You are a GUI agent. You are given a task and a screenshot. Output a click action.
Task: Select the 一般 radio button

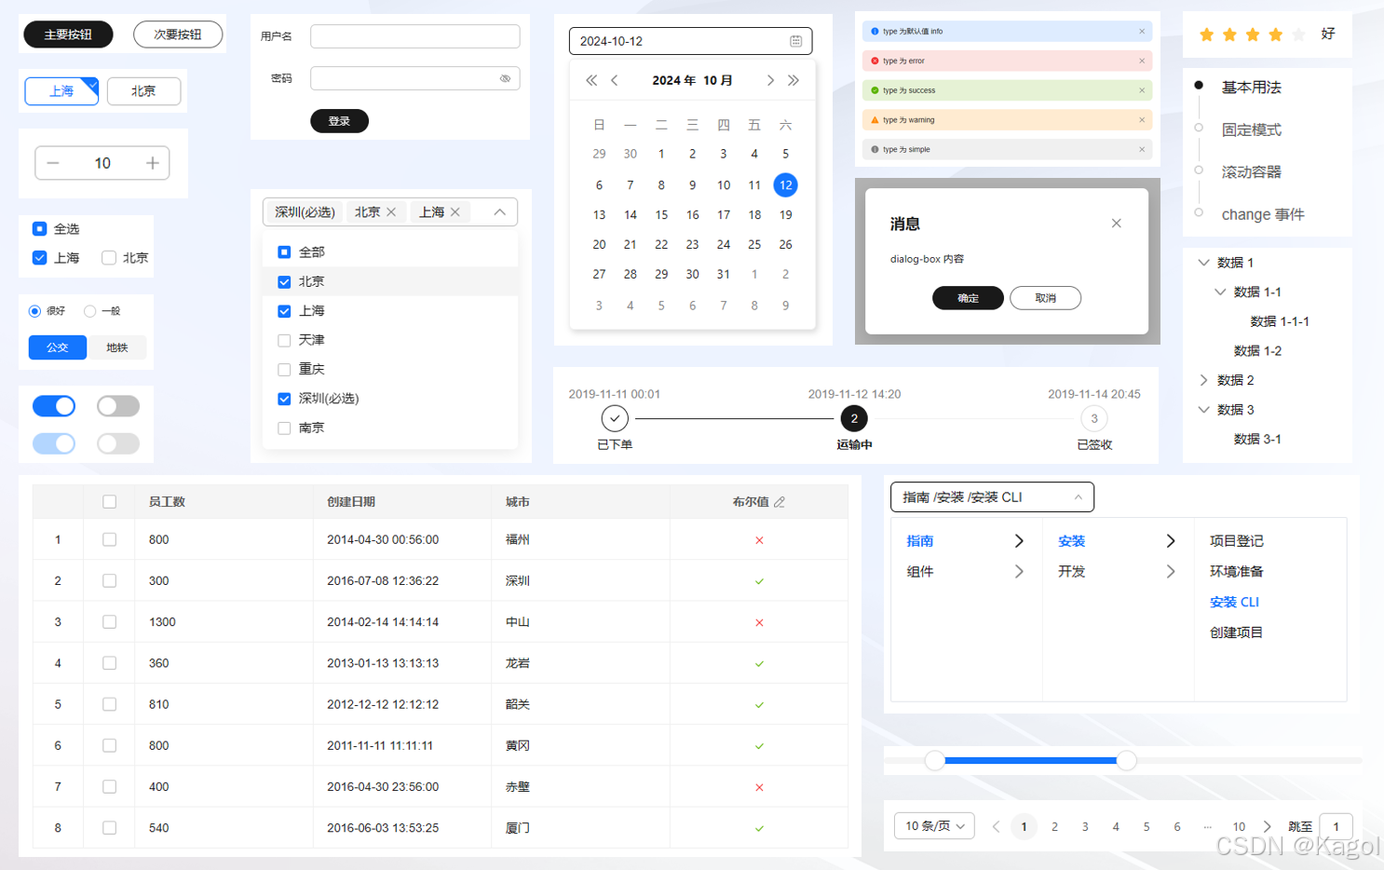pos(90,311)
